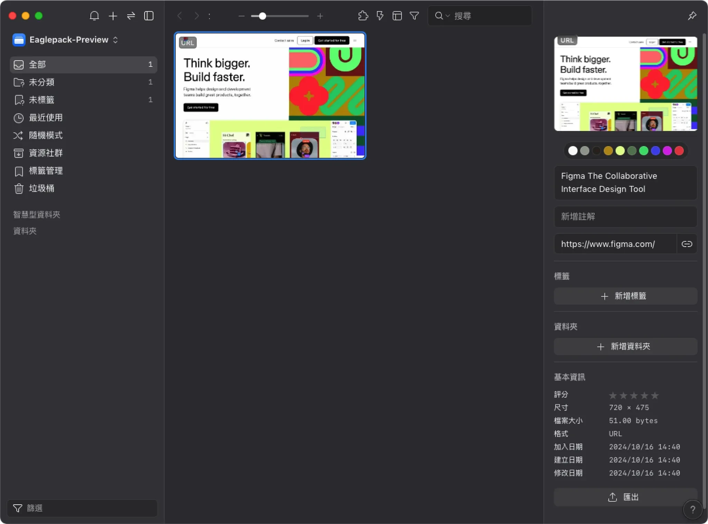708x524 pixels.
Task: Select the red color swatch
Action: pyautogui.click(x=679, y=151)
